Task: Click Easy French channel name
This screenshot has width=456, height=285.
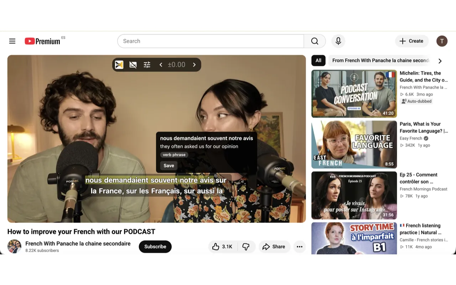Action: [x=411, y=138]
